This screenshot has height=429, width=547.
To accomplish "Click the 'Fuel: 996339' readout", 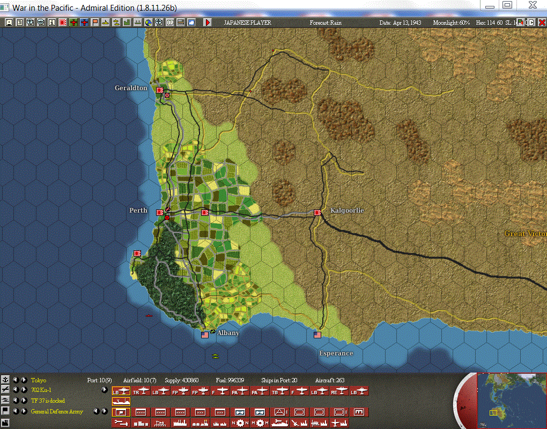I will pos(230,380).
